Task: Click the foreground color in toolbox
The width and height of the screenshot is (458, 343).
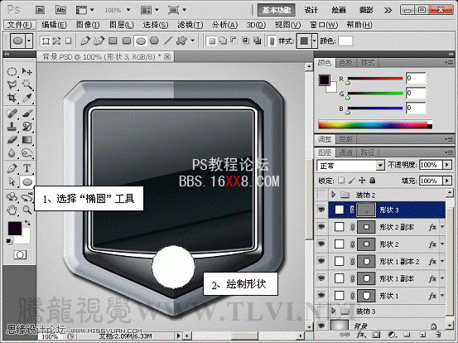Action: coord(14,228)
